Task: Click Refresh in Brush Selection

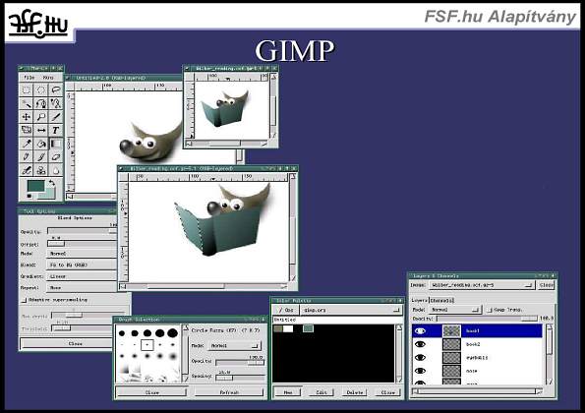Action: coord(229,392)
